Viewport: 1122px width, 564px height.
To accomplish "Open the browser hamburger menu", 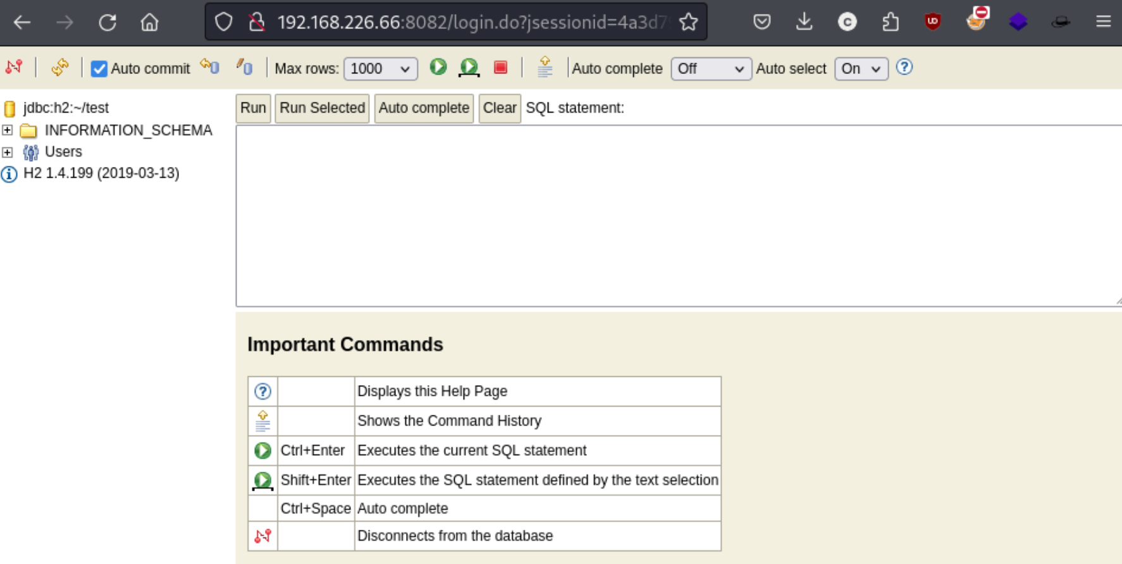I will point(1104,23).
